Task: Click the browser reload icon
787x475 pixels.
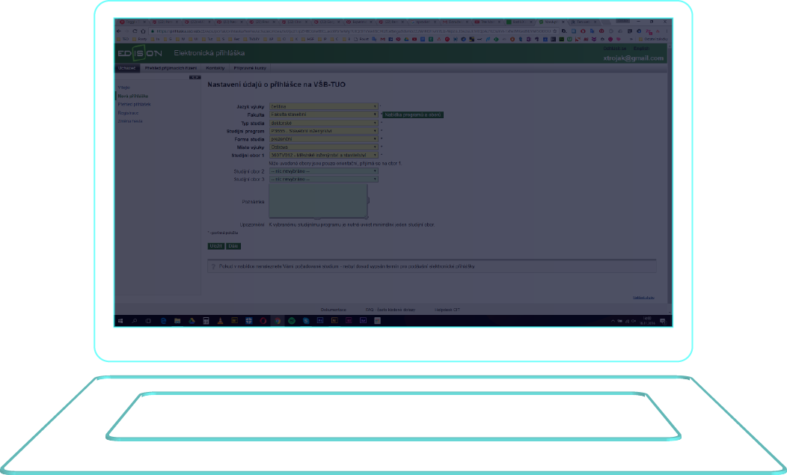Action: click(x=135, y=31)
